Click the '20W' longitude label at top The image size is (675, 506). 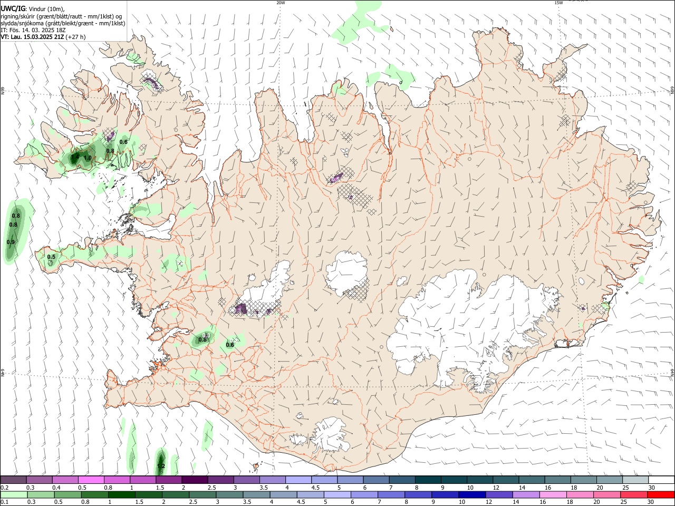(281, 3)
